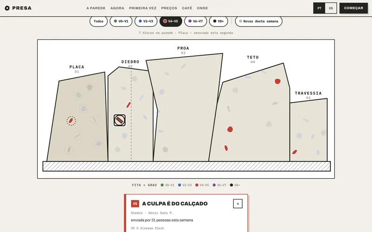The width and height of the screenshot is (372, 232).
Task: Click the green V0–V1 legend dot
Action: [x=162, y=185]
